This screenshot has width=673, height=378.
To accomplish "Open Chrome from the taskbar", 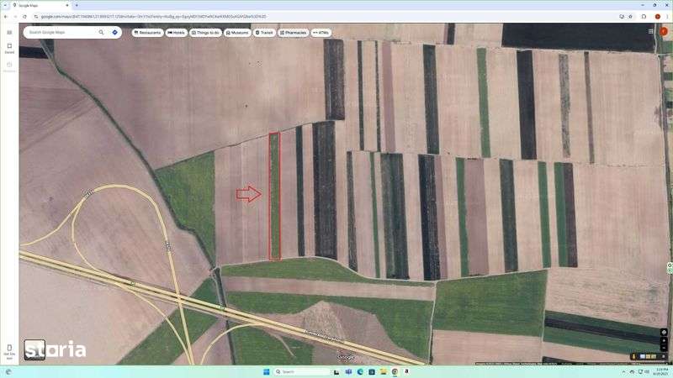I will (x=395, y=371).
